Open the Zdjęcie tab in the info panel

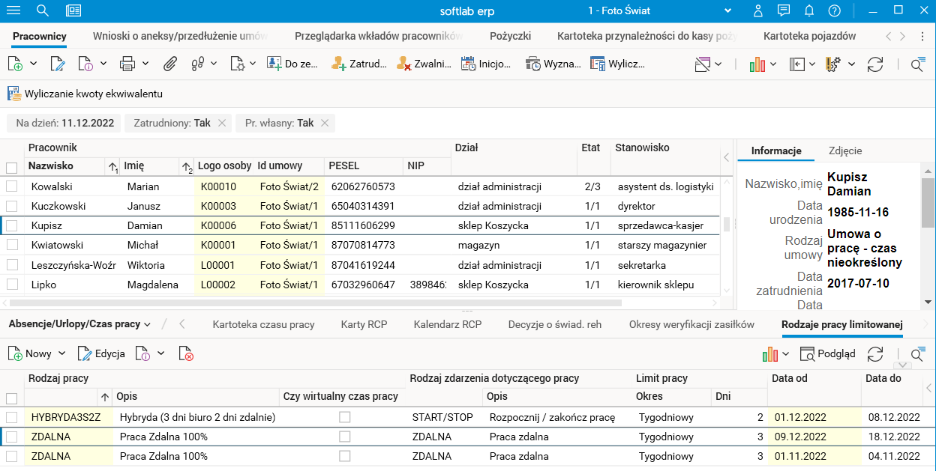click(x=845, y=151)
